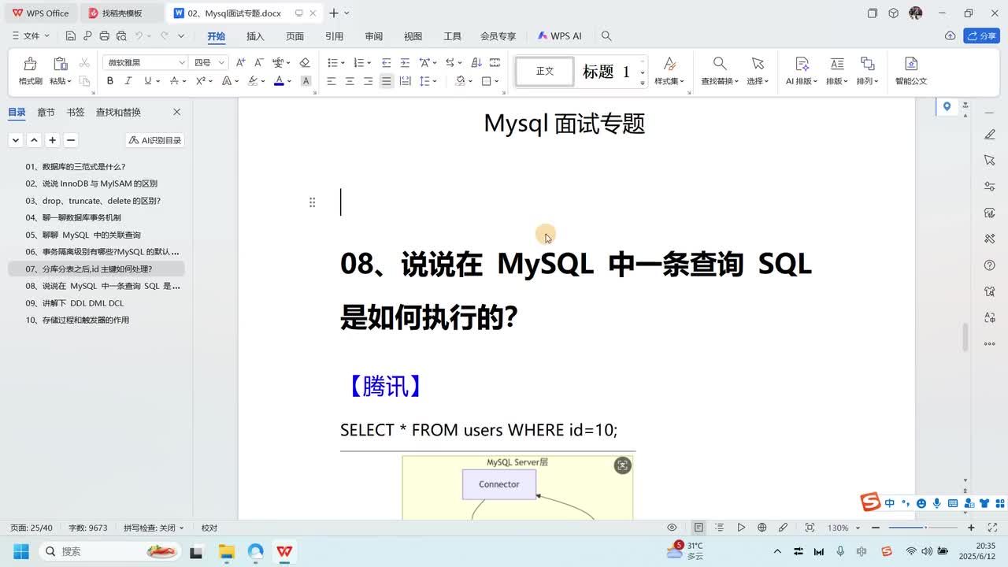Click the Increase indent icon
1008x567 pixels.
coord(405,62)
